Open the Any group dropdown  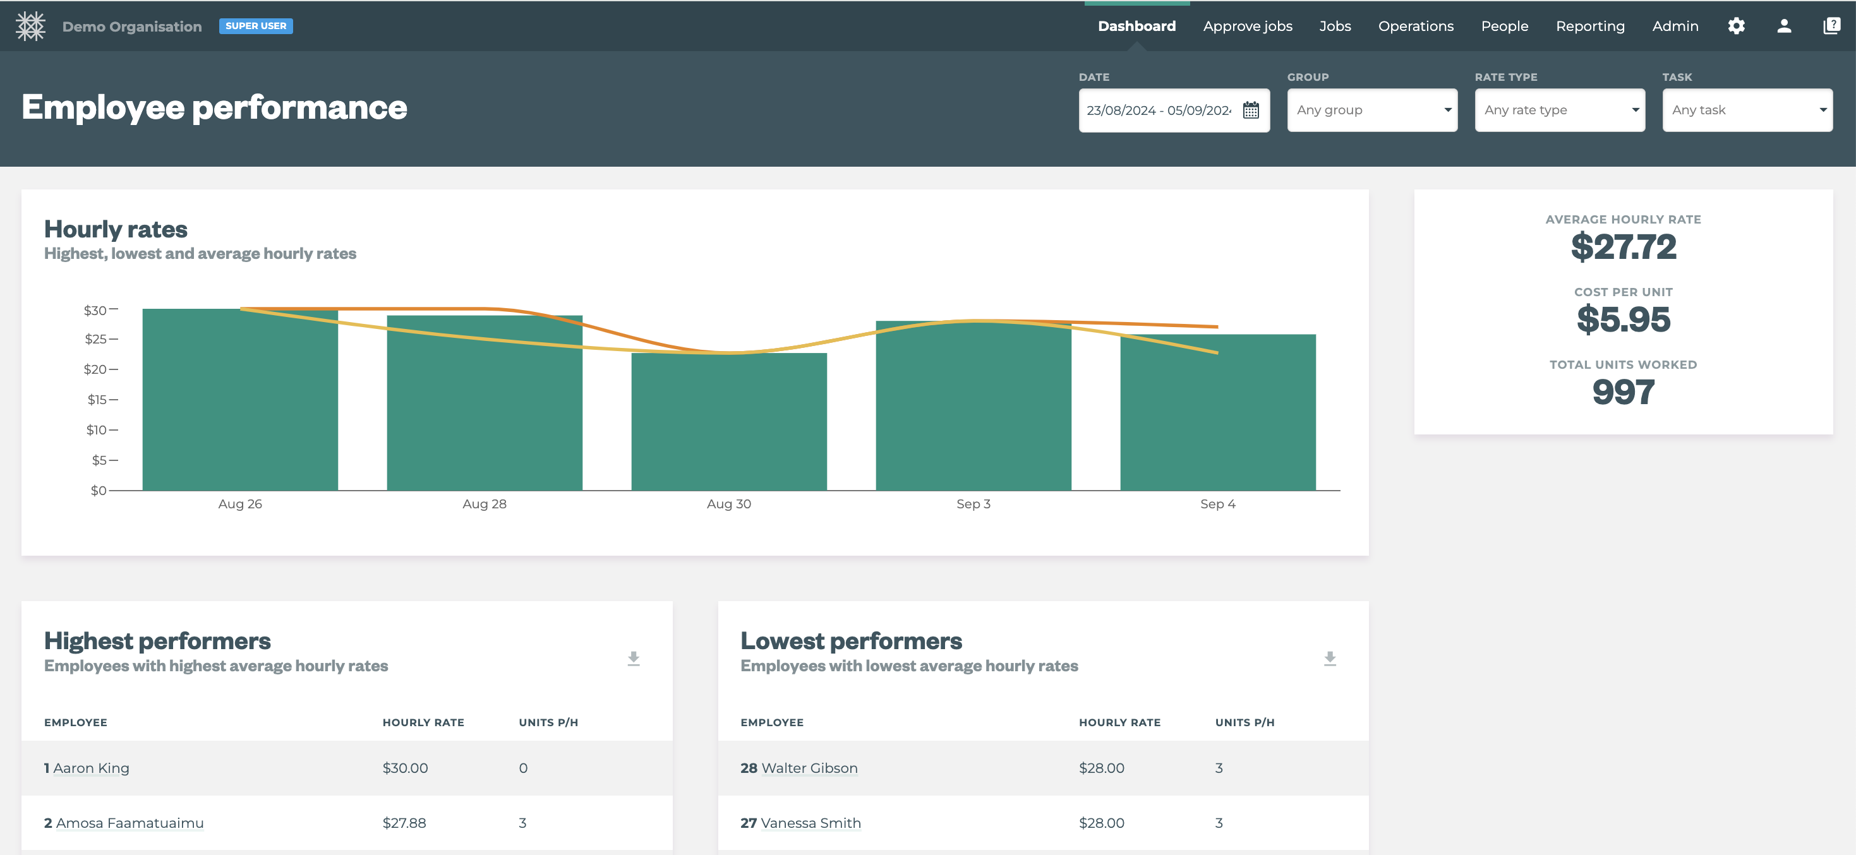[1372, 109]
